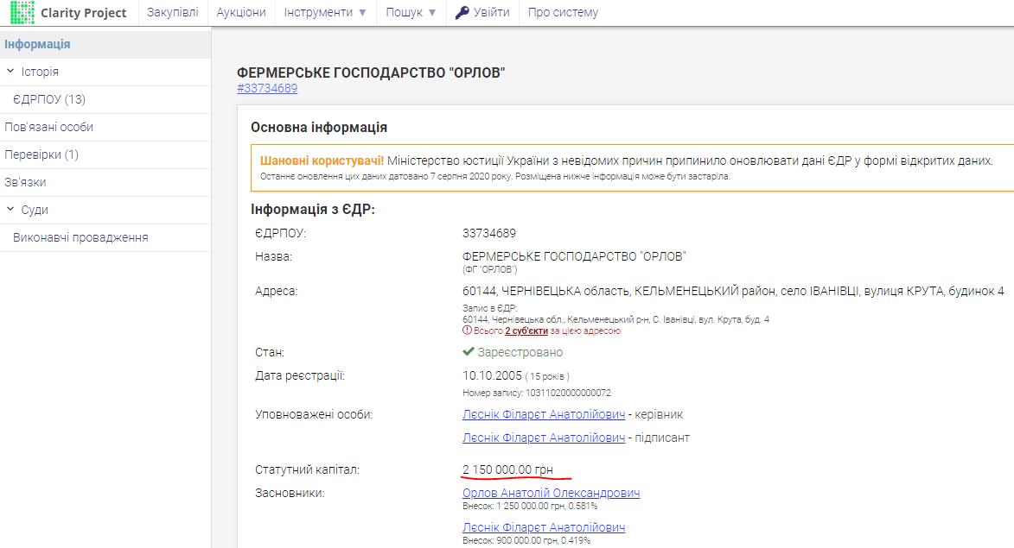Open Перевірки (1) in sidebar
The height and width of the screenshot is (548, 1014).
(41, 154)
